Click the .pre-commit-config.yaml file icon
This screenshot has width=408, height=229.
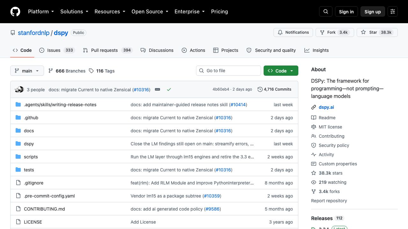coord(18,196)
